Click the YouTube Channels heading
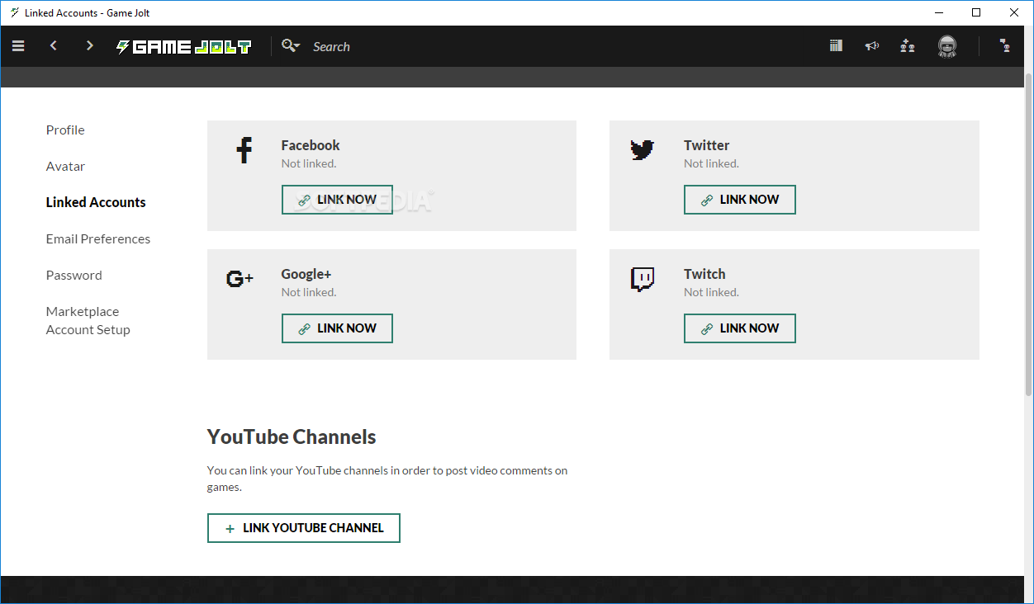Viewport: 1034px width, 604px height. coord(292,437)
